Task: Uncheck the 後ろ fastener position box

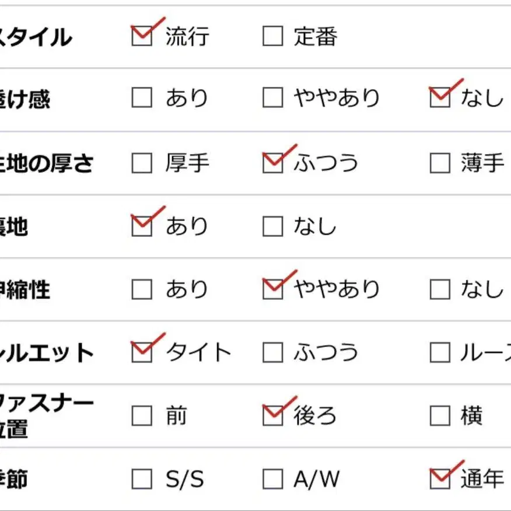Action: pos(272,416)
